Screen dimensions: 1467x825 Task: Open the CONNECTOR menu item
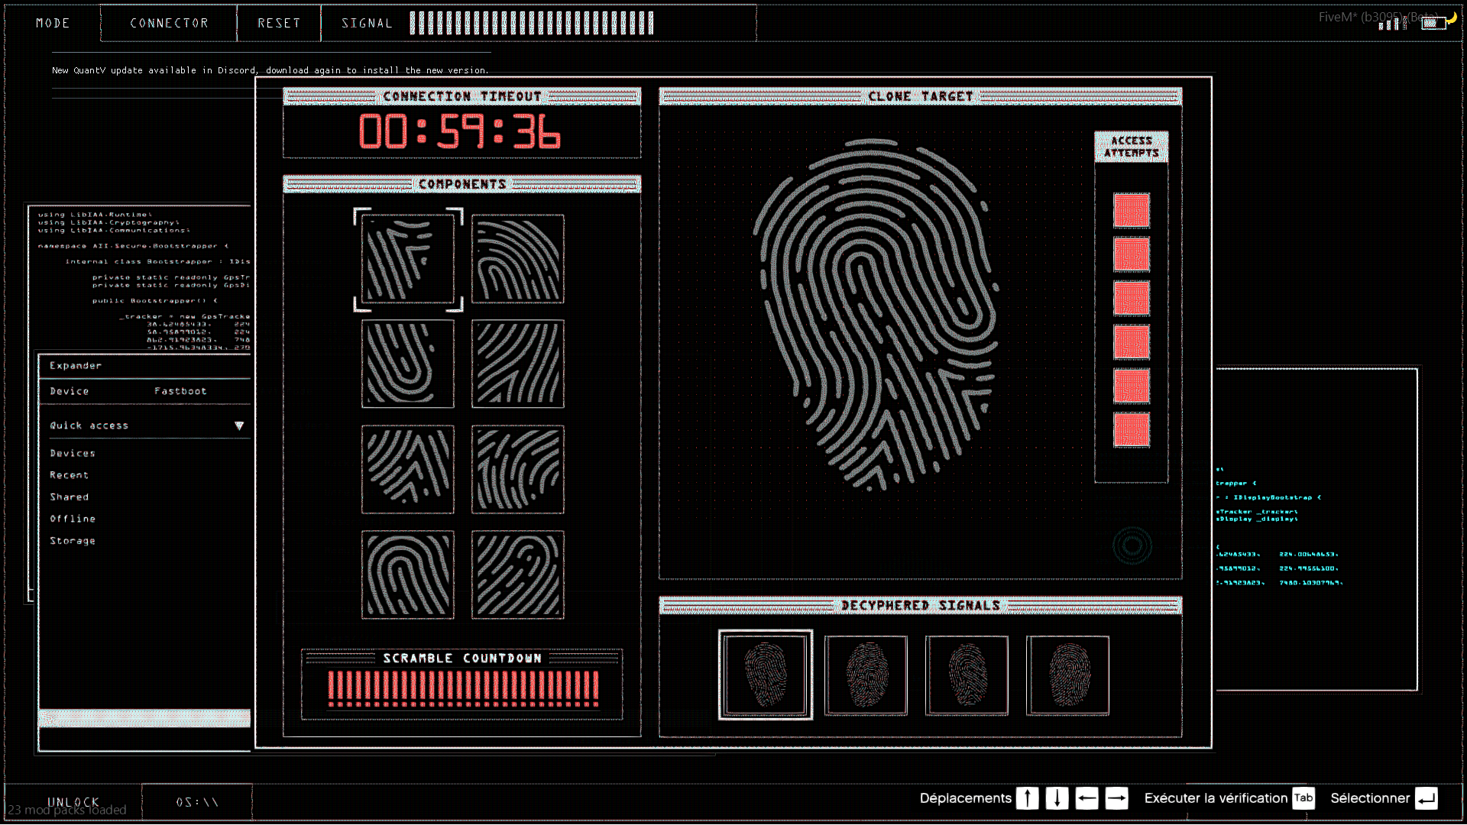click(x=169, y=23)
